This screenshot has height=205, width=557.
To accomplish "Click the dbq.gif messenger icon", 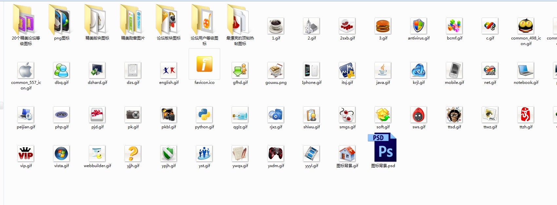I will click(62, 71).
